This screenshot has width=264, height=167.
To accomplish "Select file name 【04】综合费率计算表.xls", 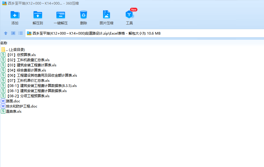I will click(26, 70).
